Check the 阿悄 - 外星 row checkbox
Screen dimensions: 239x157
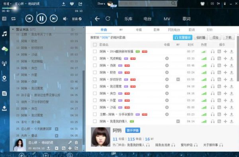pyautogui.click(x=95, y=101)
